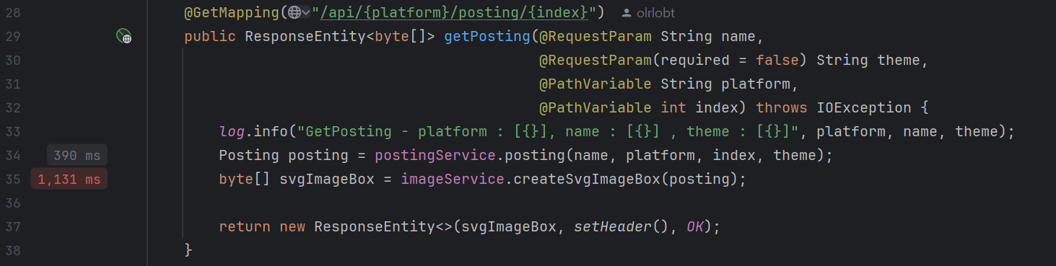Click line number 38 in the gutter
The width and height of the screenshot is (1056, 266).
click(13, 251)
